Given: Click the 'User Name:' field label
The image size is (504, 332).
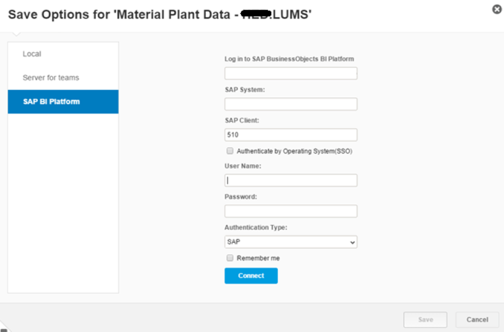Looking at the screenshot, I should [243, 166].
